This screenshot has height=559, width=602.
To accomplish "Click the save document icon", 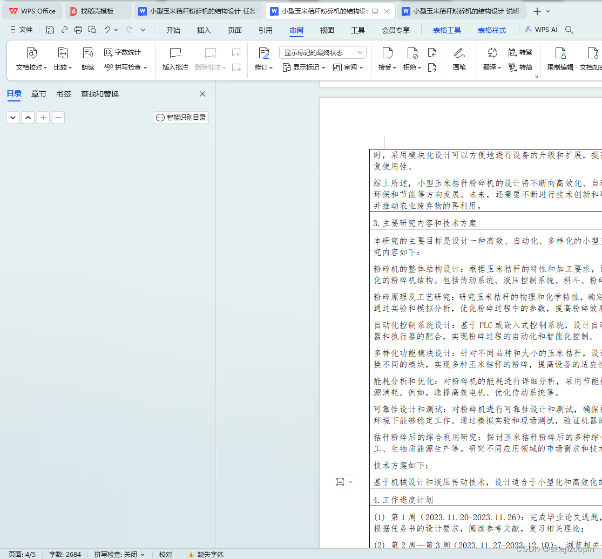I will click(50, 30).
